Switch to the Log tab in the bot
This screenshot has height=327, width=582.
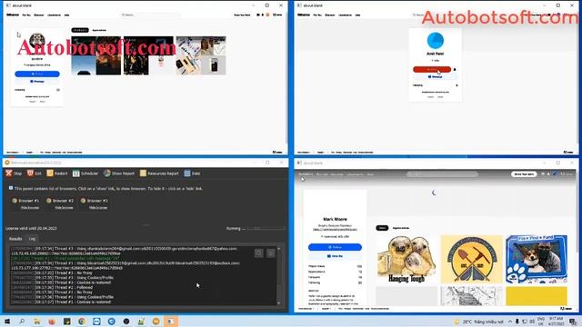pyautogui.click(x=33, y=239)
